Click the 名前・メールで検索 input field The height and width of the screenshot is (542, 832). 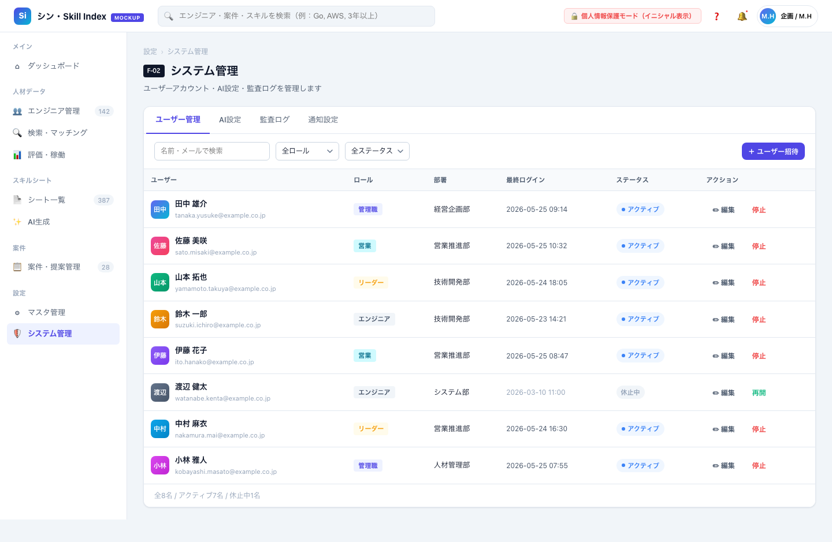[x=212, y=151]
